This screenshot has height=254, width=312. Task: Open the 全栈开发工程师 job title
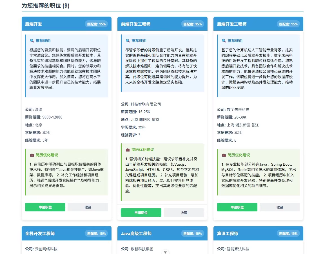pos(40,233)
